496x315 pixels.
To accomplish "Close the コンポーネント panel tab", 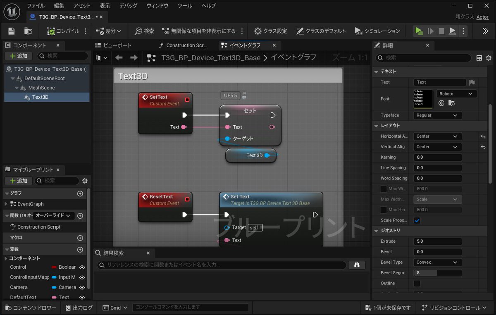I will click(x=58, y=45).
